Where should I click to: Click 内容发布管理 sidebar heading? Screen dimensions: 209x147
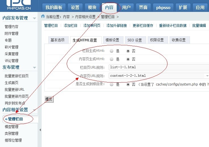[x=15, y=18]
